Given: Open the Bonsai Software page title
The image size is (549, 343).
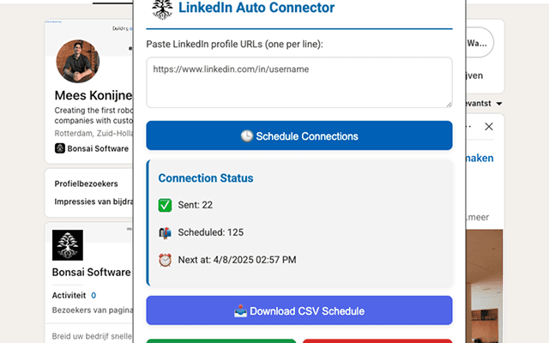Looking at the screenshot, I should (x=92, y=273).
